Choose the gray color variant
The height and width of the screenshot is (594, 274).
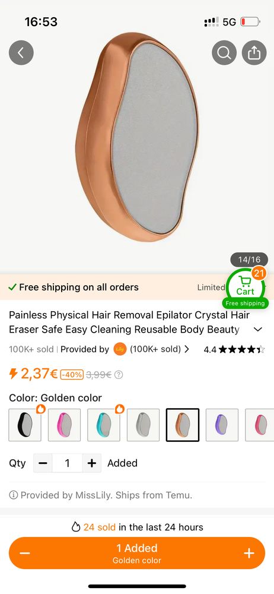pyautogui.click(x=143, y=425)
